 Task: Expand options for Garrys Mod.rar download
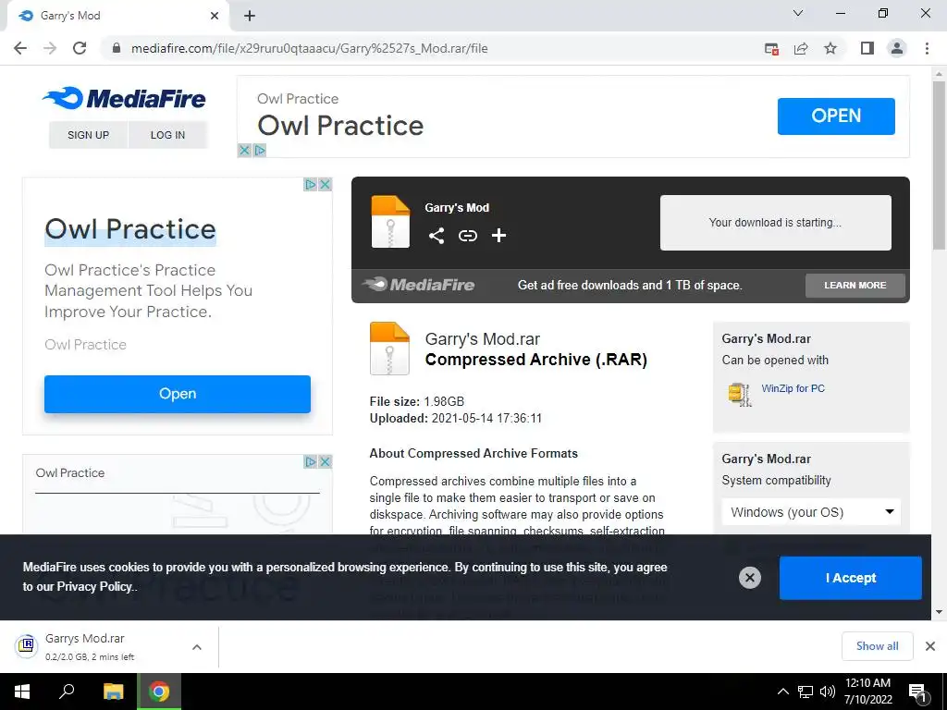pyautogui.click(x=197, y=647)
